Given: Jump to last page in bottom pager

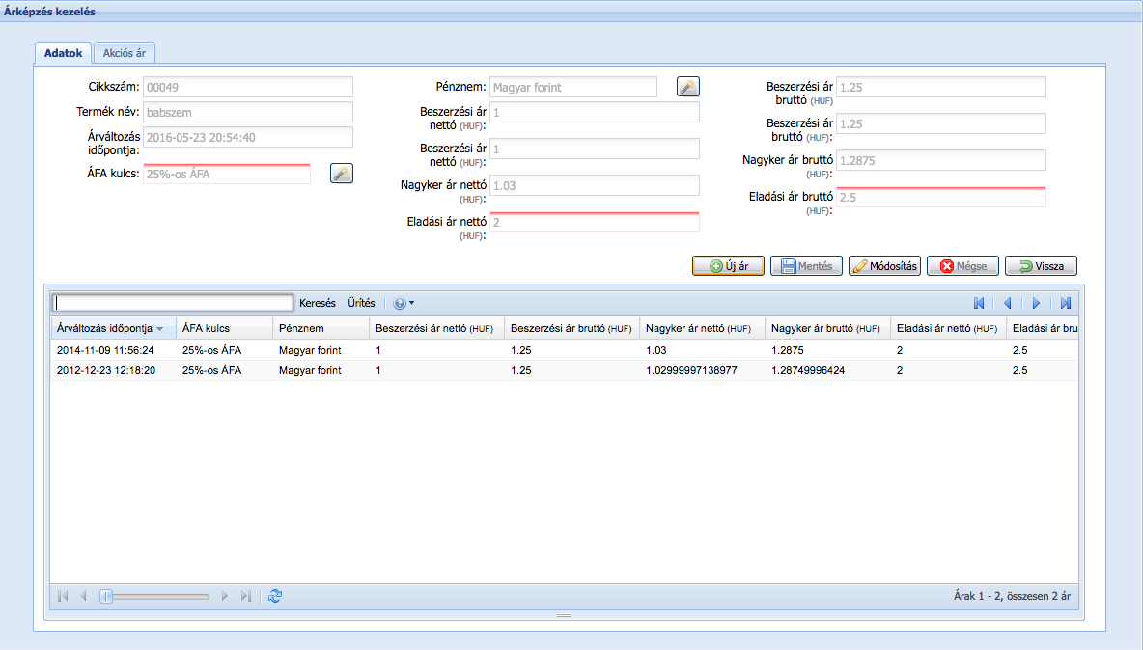Looking at the screenshot, I should coord(245,596).
